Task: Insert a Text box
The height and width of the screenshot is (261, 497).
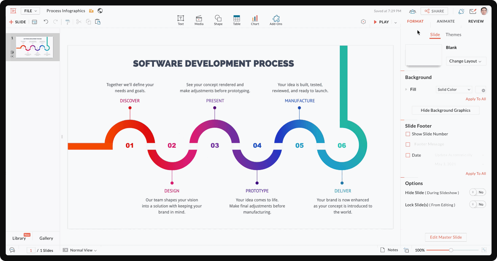Action: [x=180, y=20]
